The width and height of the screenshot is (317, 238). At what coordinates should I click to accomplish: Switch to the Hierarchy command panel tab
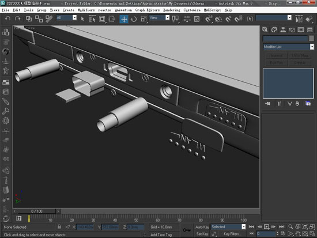tap(283, 30)
